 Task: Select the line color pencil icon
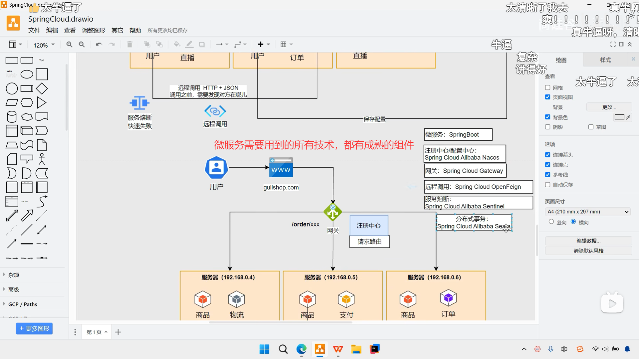coord(189,44)
